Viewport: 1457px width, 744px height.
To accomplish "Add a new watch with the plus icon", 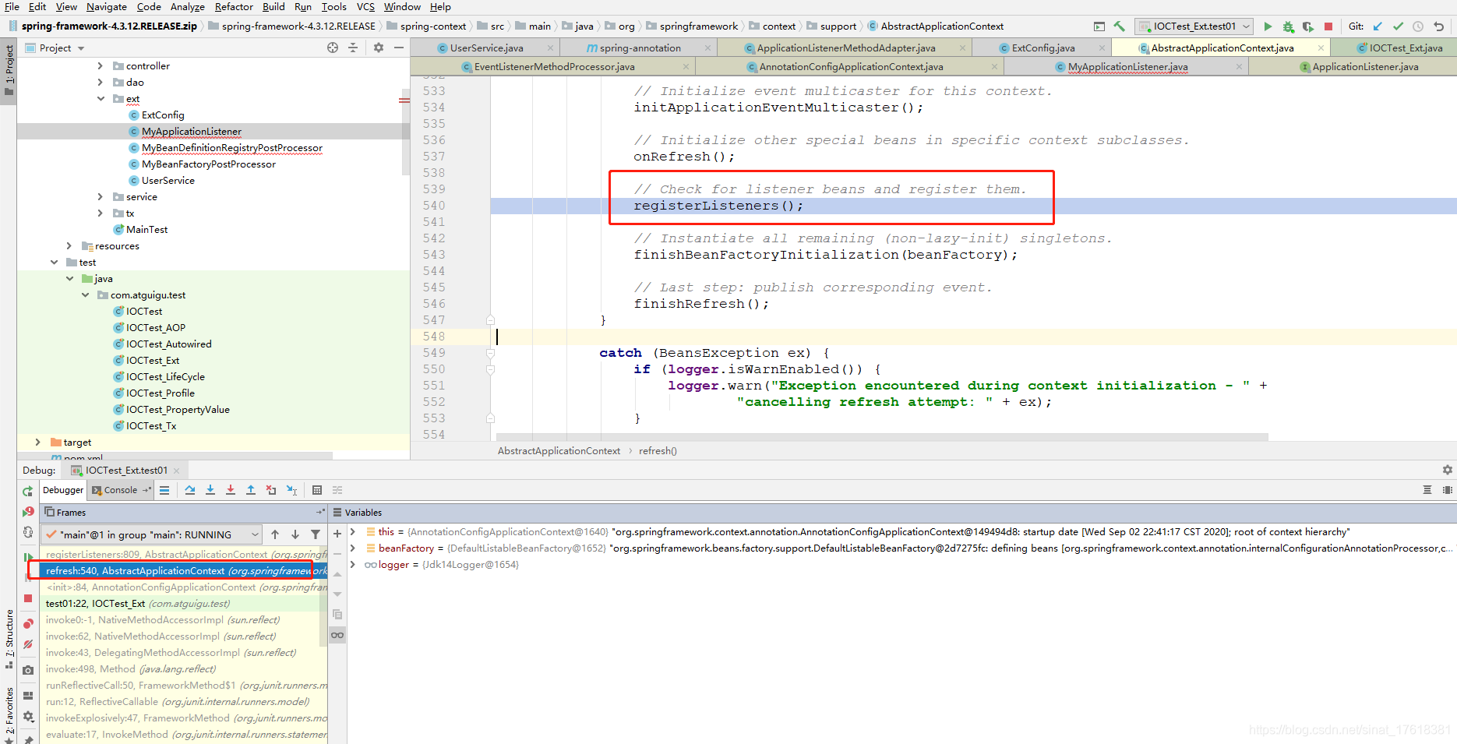I will coord(337,534).
